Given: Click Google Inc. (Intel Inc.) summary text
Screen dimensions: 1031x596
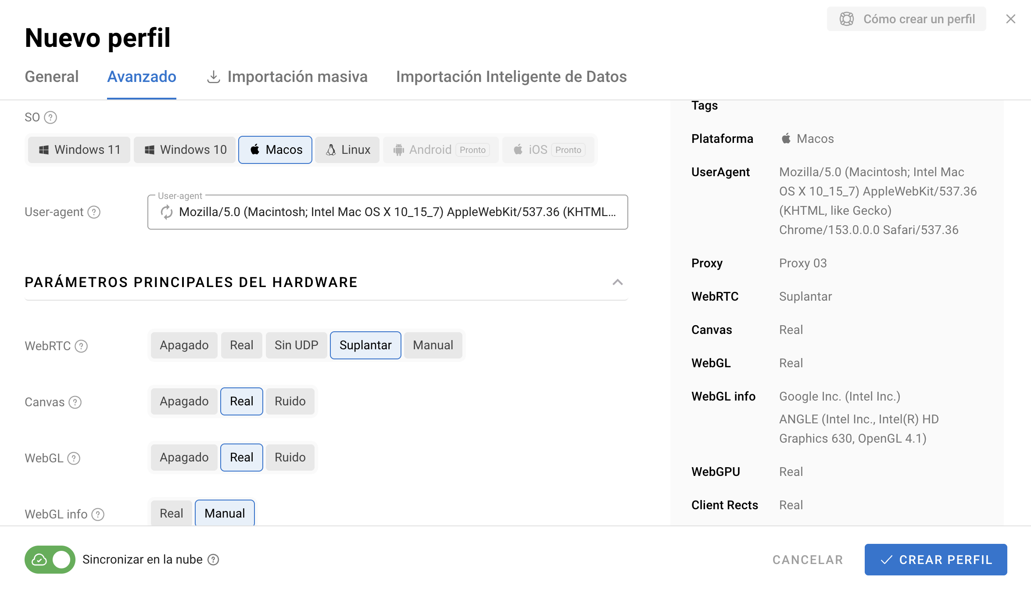Looking at the screenshot, I should click(x=840, y=397).
